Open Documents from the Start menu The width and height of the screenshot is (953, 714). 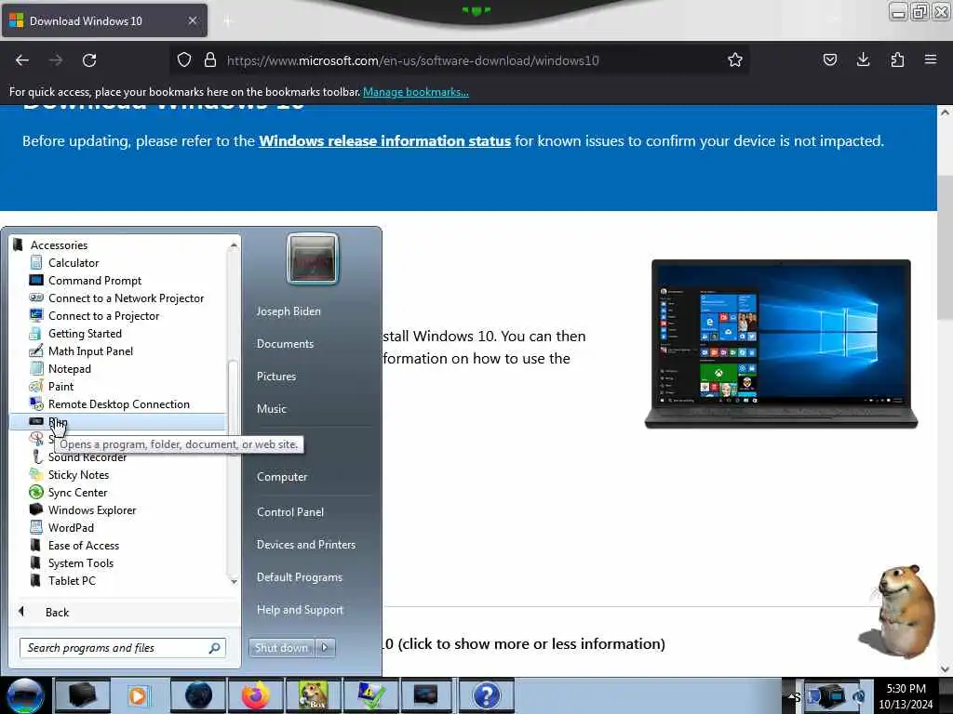[x=285, y=344]
